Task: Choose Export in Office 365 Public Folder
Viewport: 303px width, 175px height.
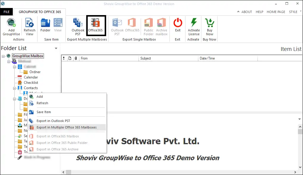Action: [x=67, y=143]
